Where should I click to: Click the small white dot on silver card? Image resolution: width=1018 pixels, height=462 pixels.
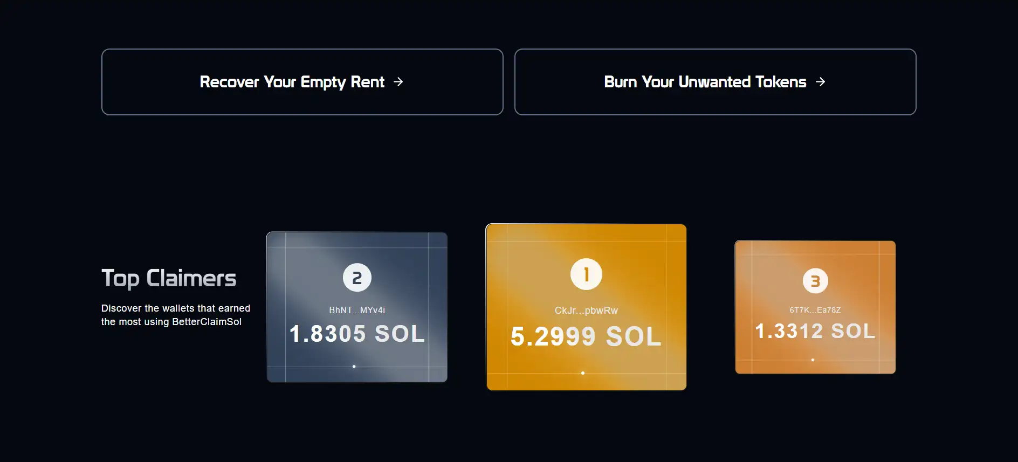coord(354,367)
